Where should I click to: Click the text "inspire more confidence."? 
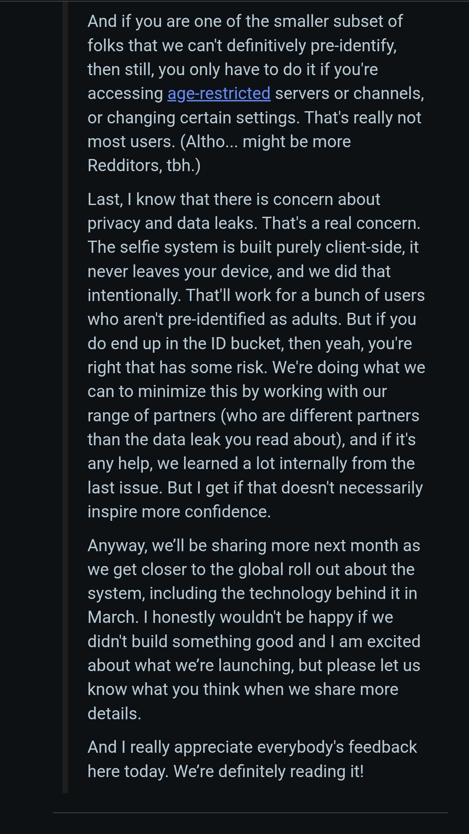point(179,512)
